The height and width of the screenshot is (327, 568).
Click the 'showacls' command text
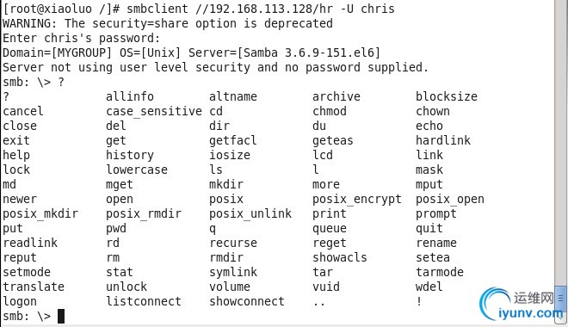(339, 257)
